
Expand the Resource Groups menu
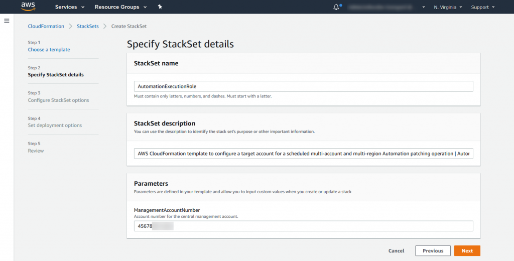pos(120,7)
